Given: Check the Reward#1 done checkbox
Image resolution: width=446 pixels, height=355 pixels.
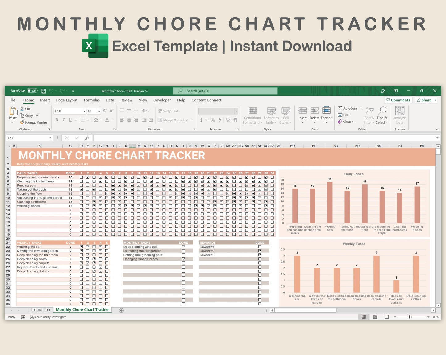Looking at the screenshot, I should coord(260,247).
